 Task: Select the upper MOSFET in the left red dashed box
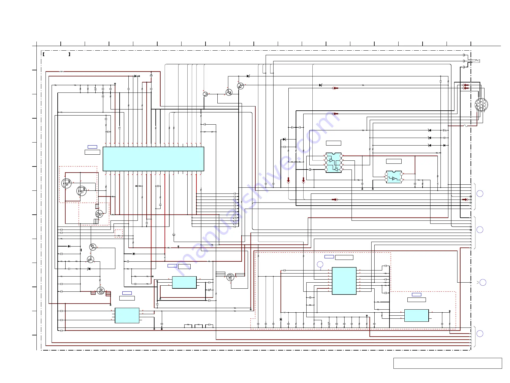(x=66, y=183)
